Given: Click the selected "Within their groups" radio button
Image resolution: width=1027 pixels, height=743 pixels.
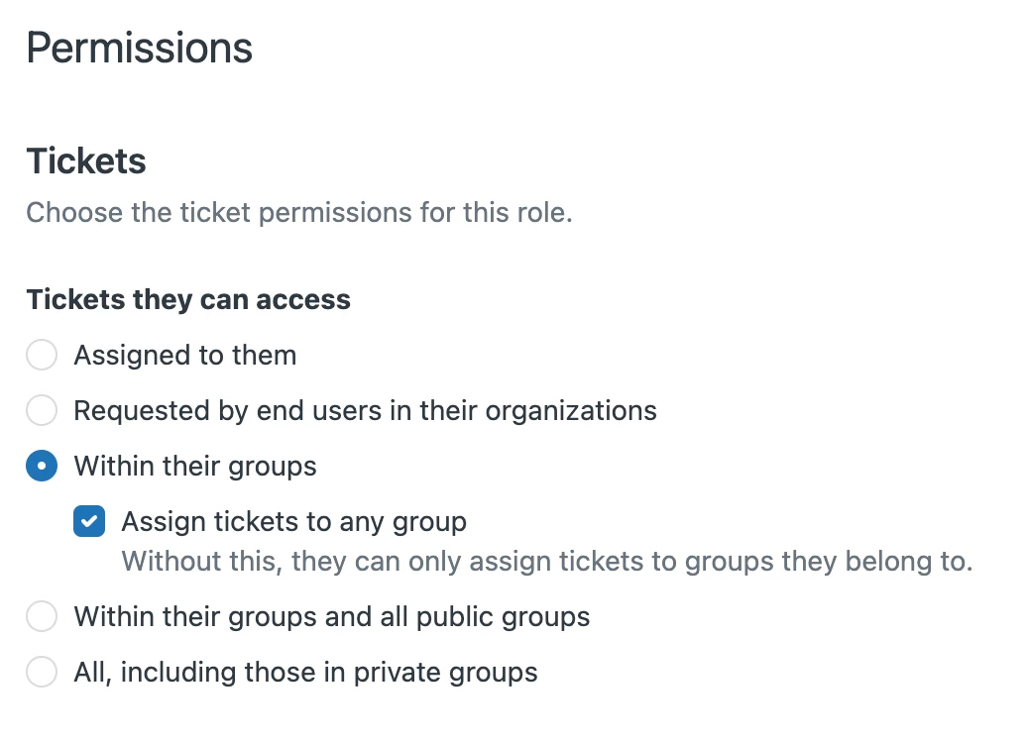Looking at the screenshot, I should tap(42, 467).
